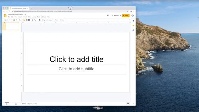
Task: Expand the insert image dropdown arrow
Action: pyautogui.click(x=30, y=20)
